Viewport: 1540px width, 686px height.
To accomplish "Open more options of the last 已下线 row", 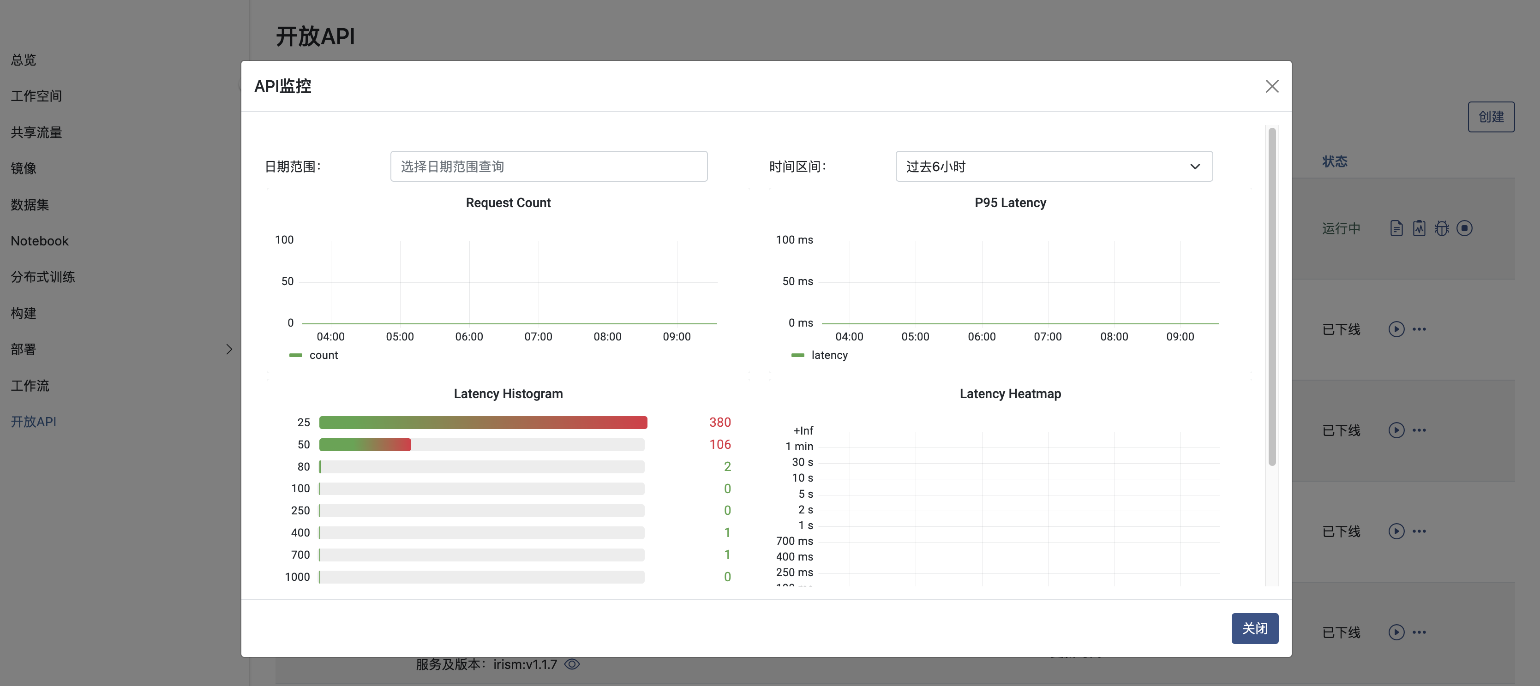I will [1419, 632].
